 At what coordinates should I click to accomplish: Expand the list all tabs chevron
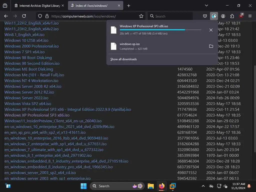pos(206,5)
